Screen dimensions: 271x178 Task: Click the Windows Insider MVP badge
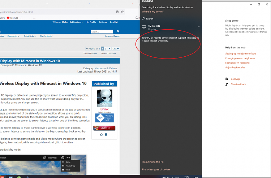point(104,118)
